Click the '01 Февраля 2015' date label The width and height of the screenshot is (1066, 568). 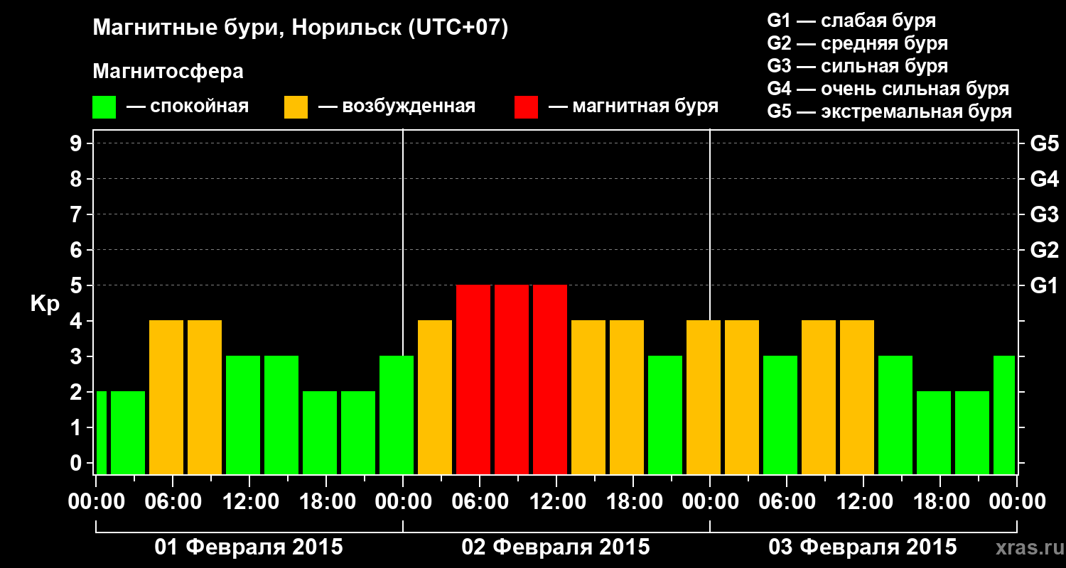pos(249,547)
